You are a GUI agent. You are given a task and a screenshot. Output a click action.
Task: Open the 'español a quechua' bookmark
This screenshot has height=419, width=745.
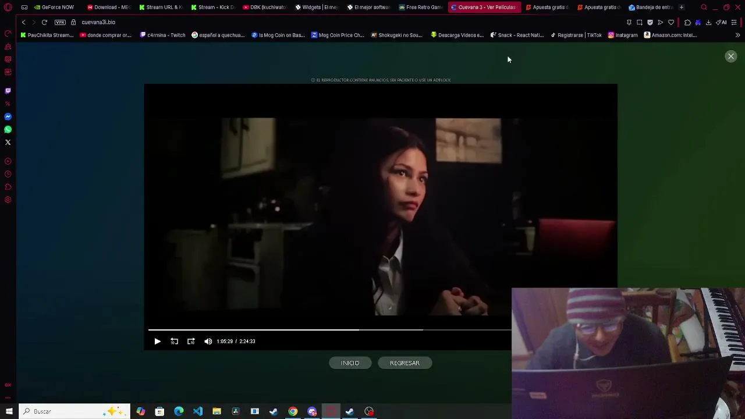coord(218,35)
